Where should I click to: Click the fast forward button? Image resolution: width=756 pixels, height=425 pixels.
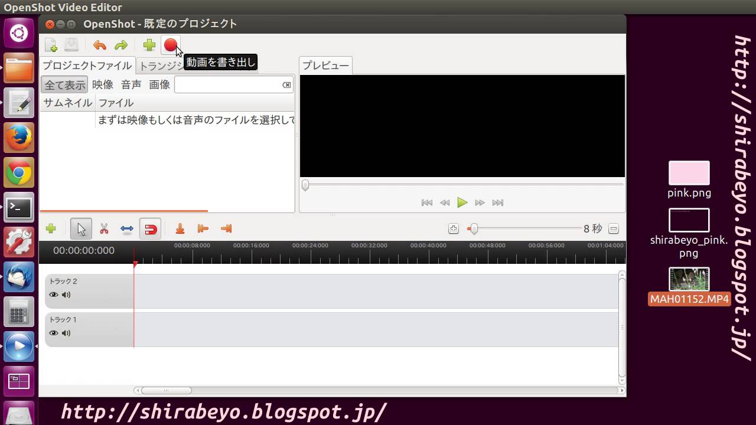point(480,202)
